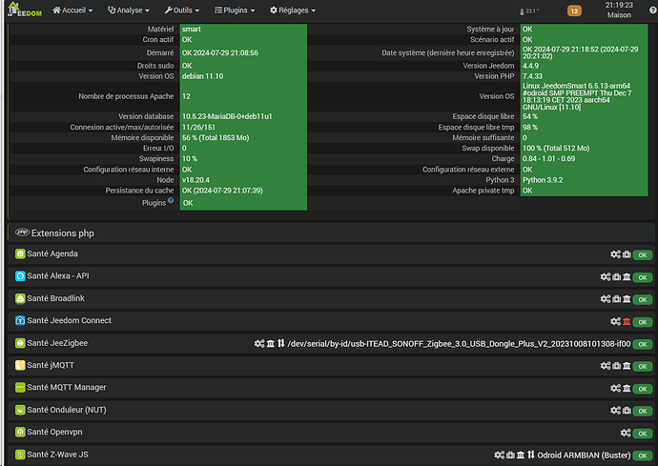The height and width of the screenshot is (466, 658).
Task: Click the medkit icon in Santé Agenda row
Action: [627, 254]
